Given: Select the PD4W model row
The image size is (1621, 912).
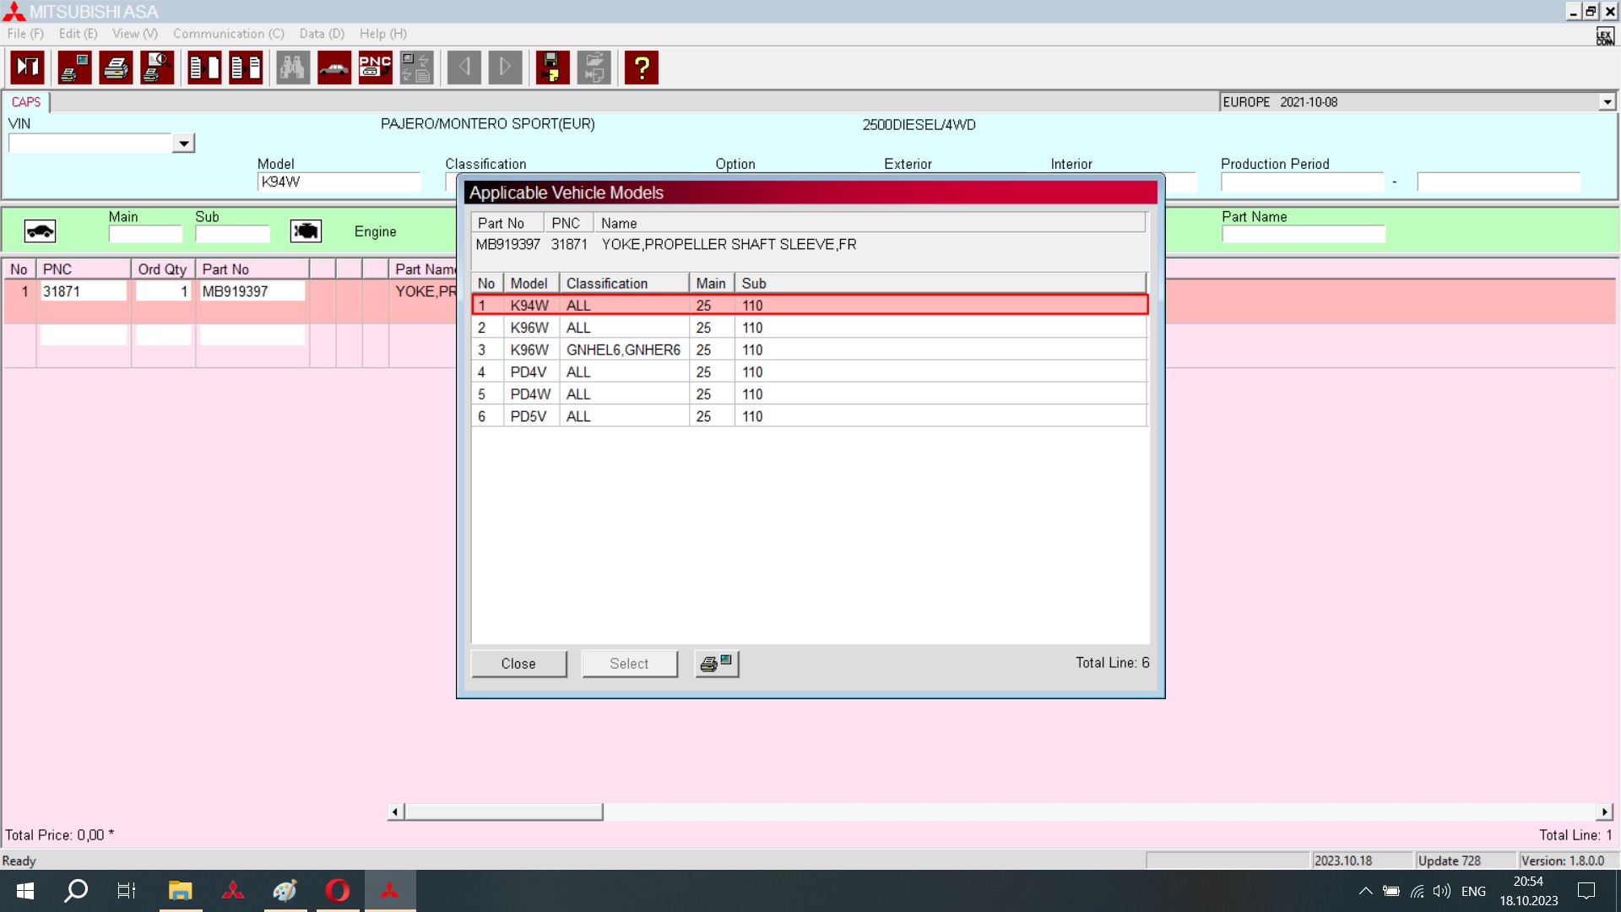Looking at the screenshot, I should (x=810, y=394).
